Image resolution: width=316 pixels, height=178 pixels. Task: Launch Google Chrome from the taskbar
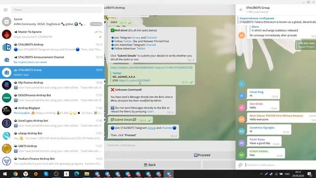pyautogui.click(x=15, y=174)
